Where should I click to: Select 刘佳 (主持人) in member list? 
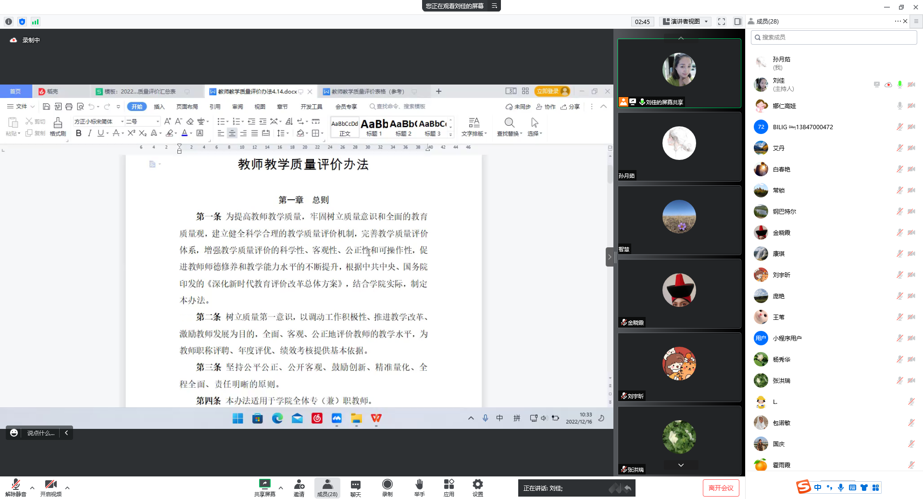point(834,85)
